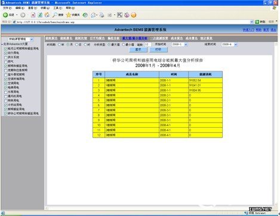Viewport: 280px width, 216px height.
Task: Click the Search magnifier icon
Action: pos(55,15)
